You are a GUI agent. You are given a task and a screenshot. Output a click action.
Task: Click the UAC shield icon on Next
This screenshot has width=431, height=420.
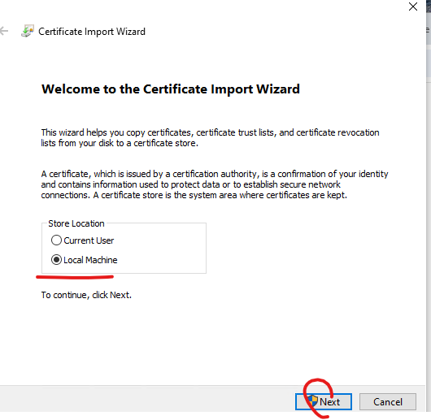point(312,401)
